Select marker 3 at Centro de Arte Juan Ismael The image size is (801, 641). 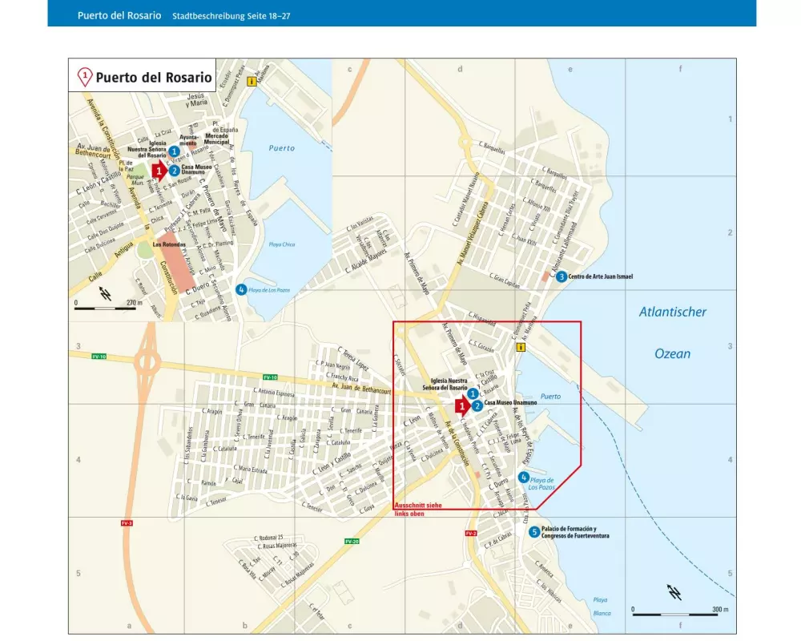(562, 276)
